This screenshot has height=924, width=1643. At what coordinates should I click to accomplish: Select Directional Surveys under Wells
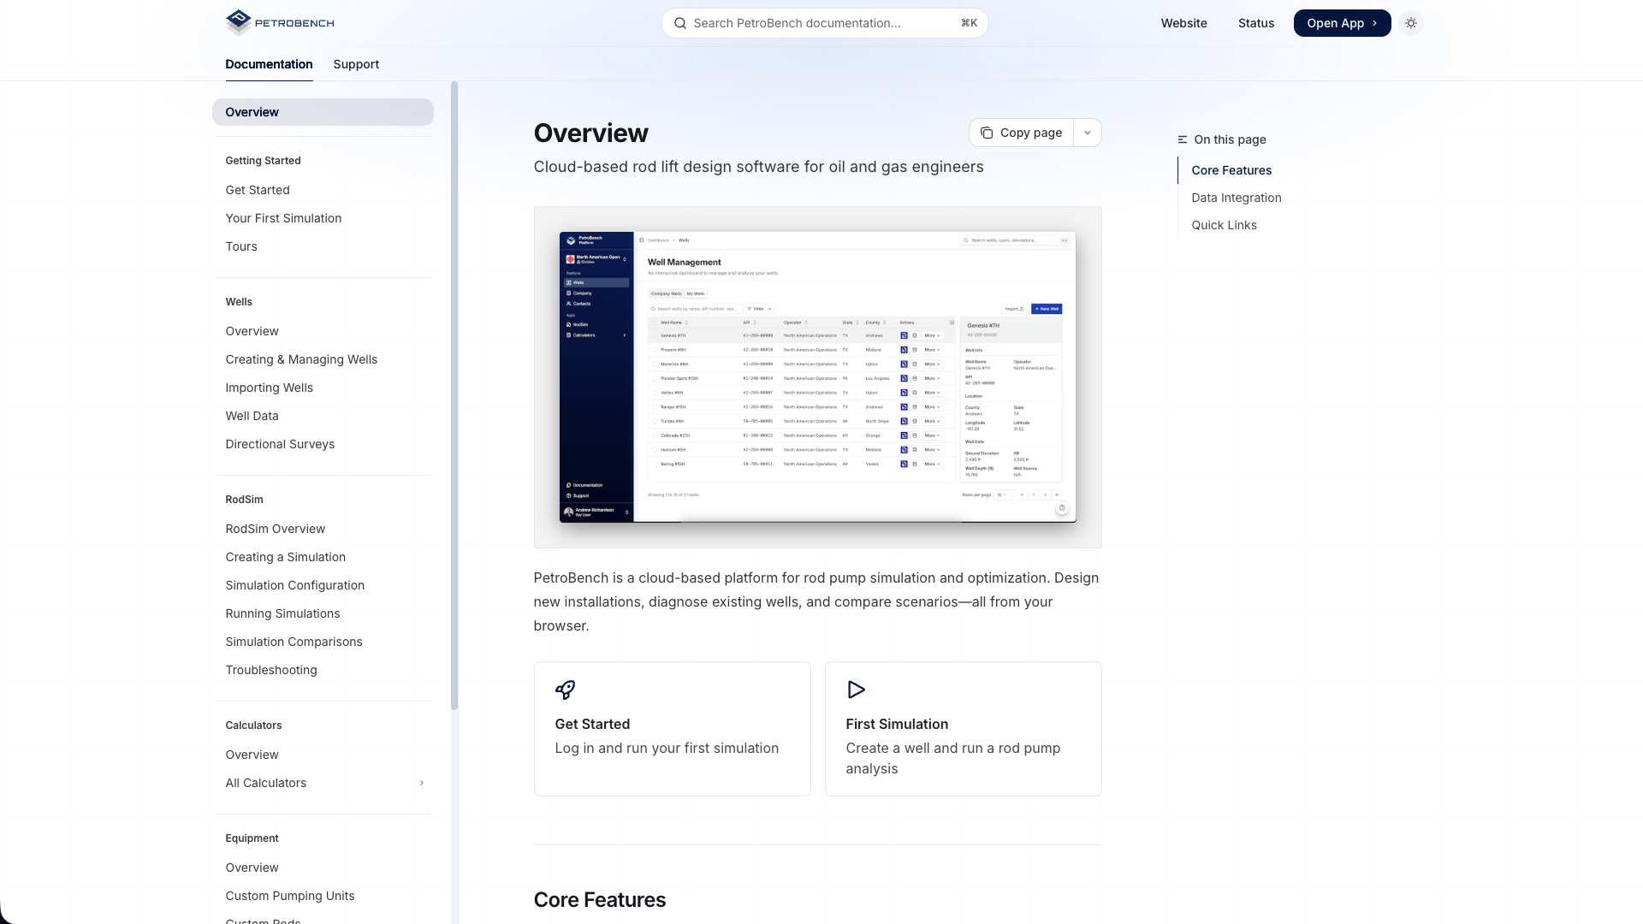coord(280,443)
